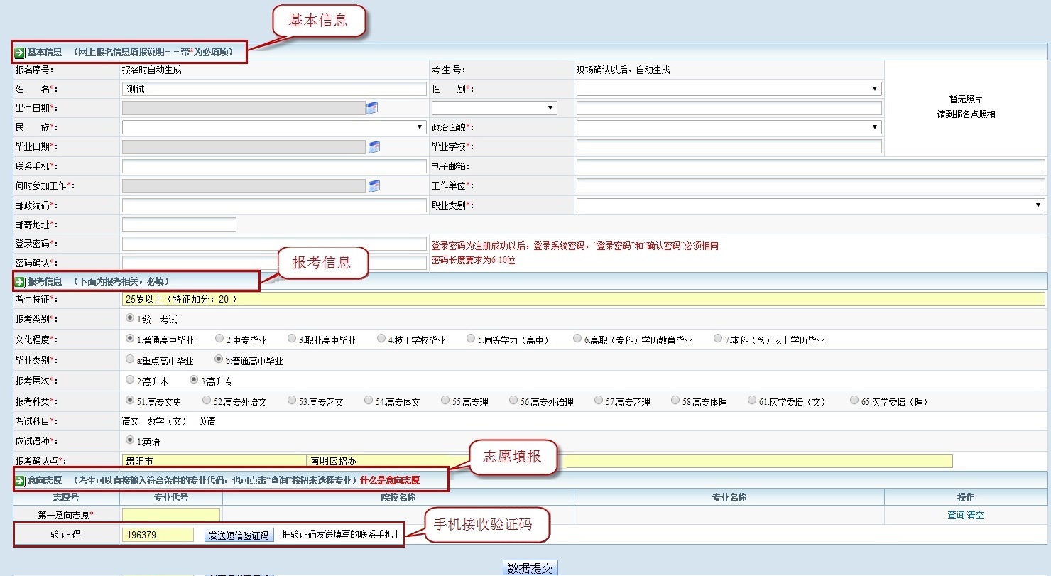Viewport: 1051px width, 576px height.
Task: Expand the 政治面貌 dropdown
Action: click(x=876, y=126)
